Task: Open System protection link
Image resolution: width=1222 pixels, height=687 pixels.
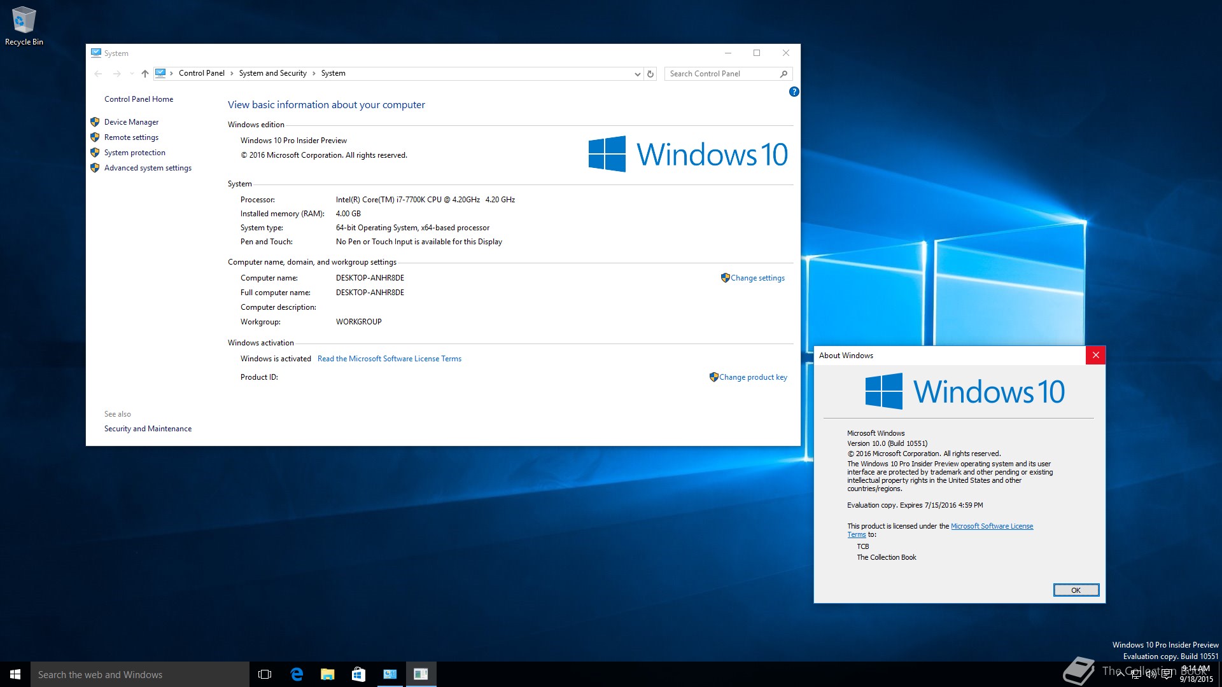Action: point(135,152)
